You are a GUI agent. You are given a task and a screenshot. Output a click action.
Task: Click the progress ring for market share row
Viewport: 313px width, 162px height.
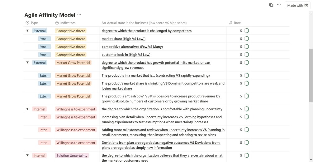pyautogui.click(x=247, y=39)
